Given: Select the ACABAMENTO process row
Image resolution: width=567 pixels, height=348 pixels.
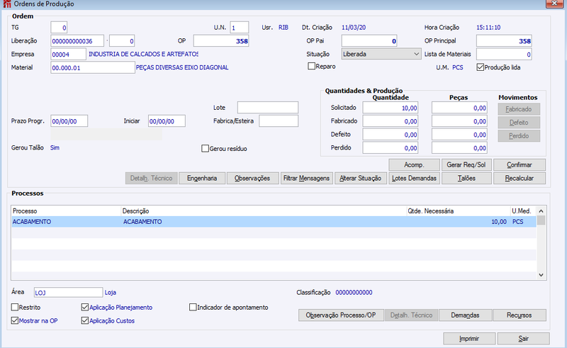Looking at the screenshot, I should (274, 222).
